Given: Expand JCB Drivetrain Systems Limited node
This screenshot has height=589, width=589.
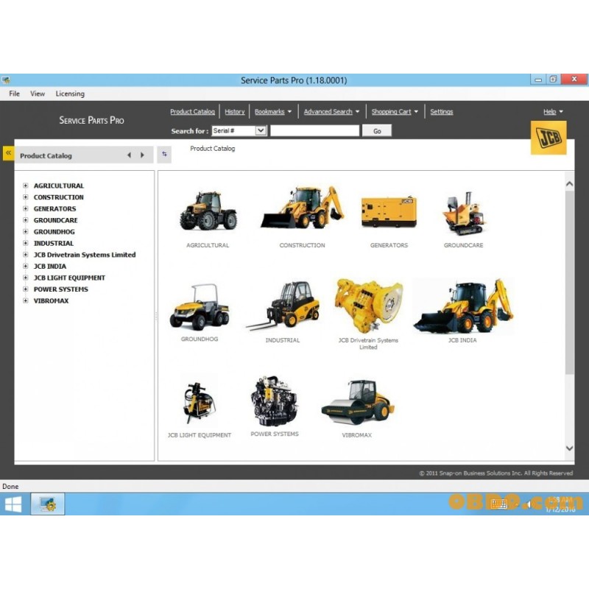Looking at the screenshot, I should (26, 255).
